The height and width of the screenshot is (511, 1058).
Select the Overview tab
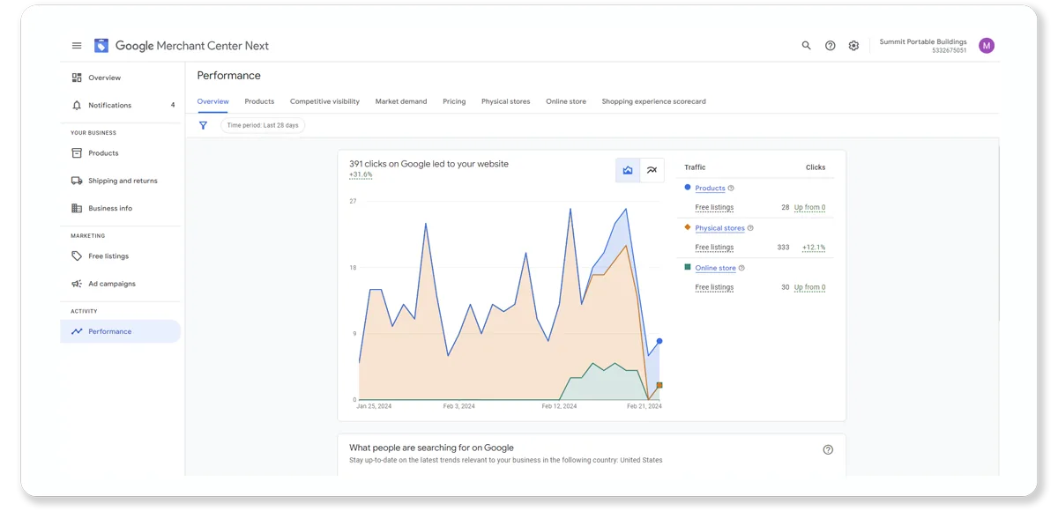pyautogui.click(x=212, y=101)
